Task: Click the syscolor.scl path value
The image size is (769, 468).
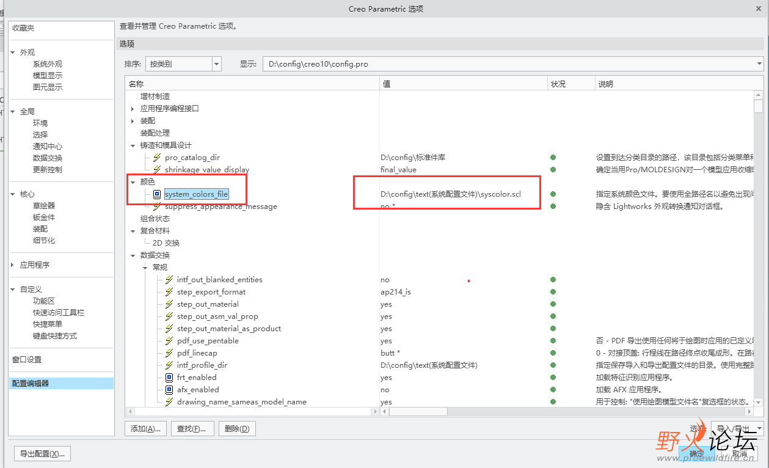Action: pyautogui.click(x=451, y=194)
